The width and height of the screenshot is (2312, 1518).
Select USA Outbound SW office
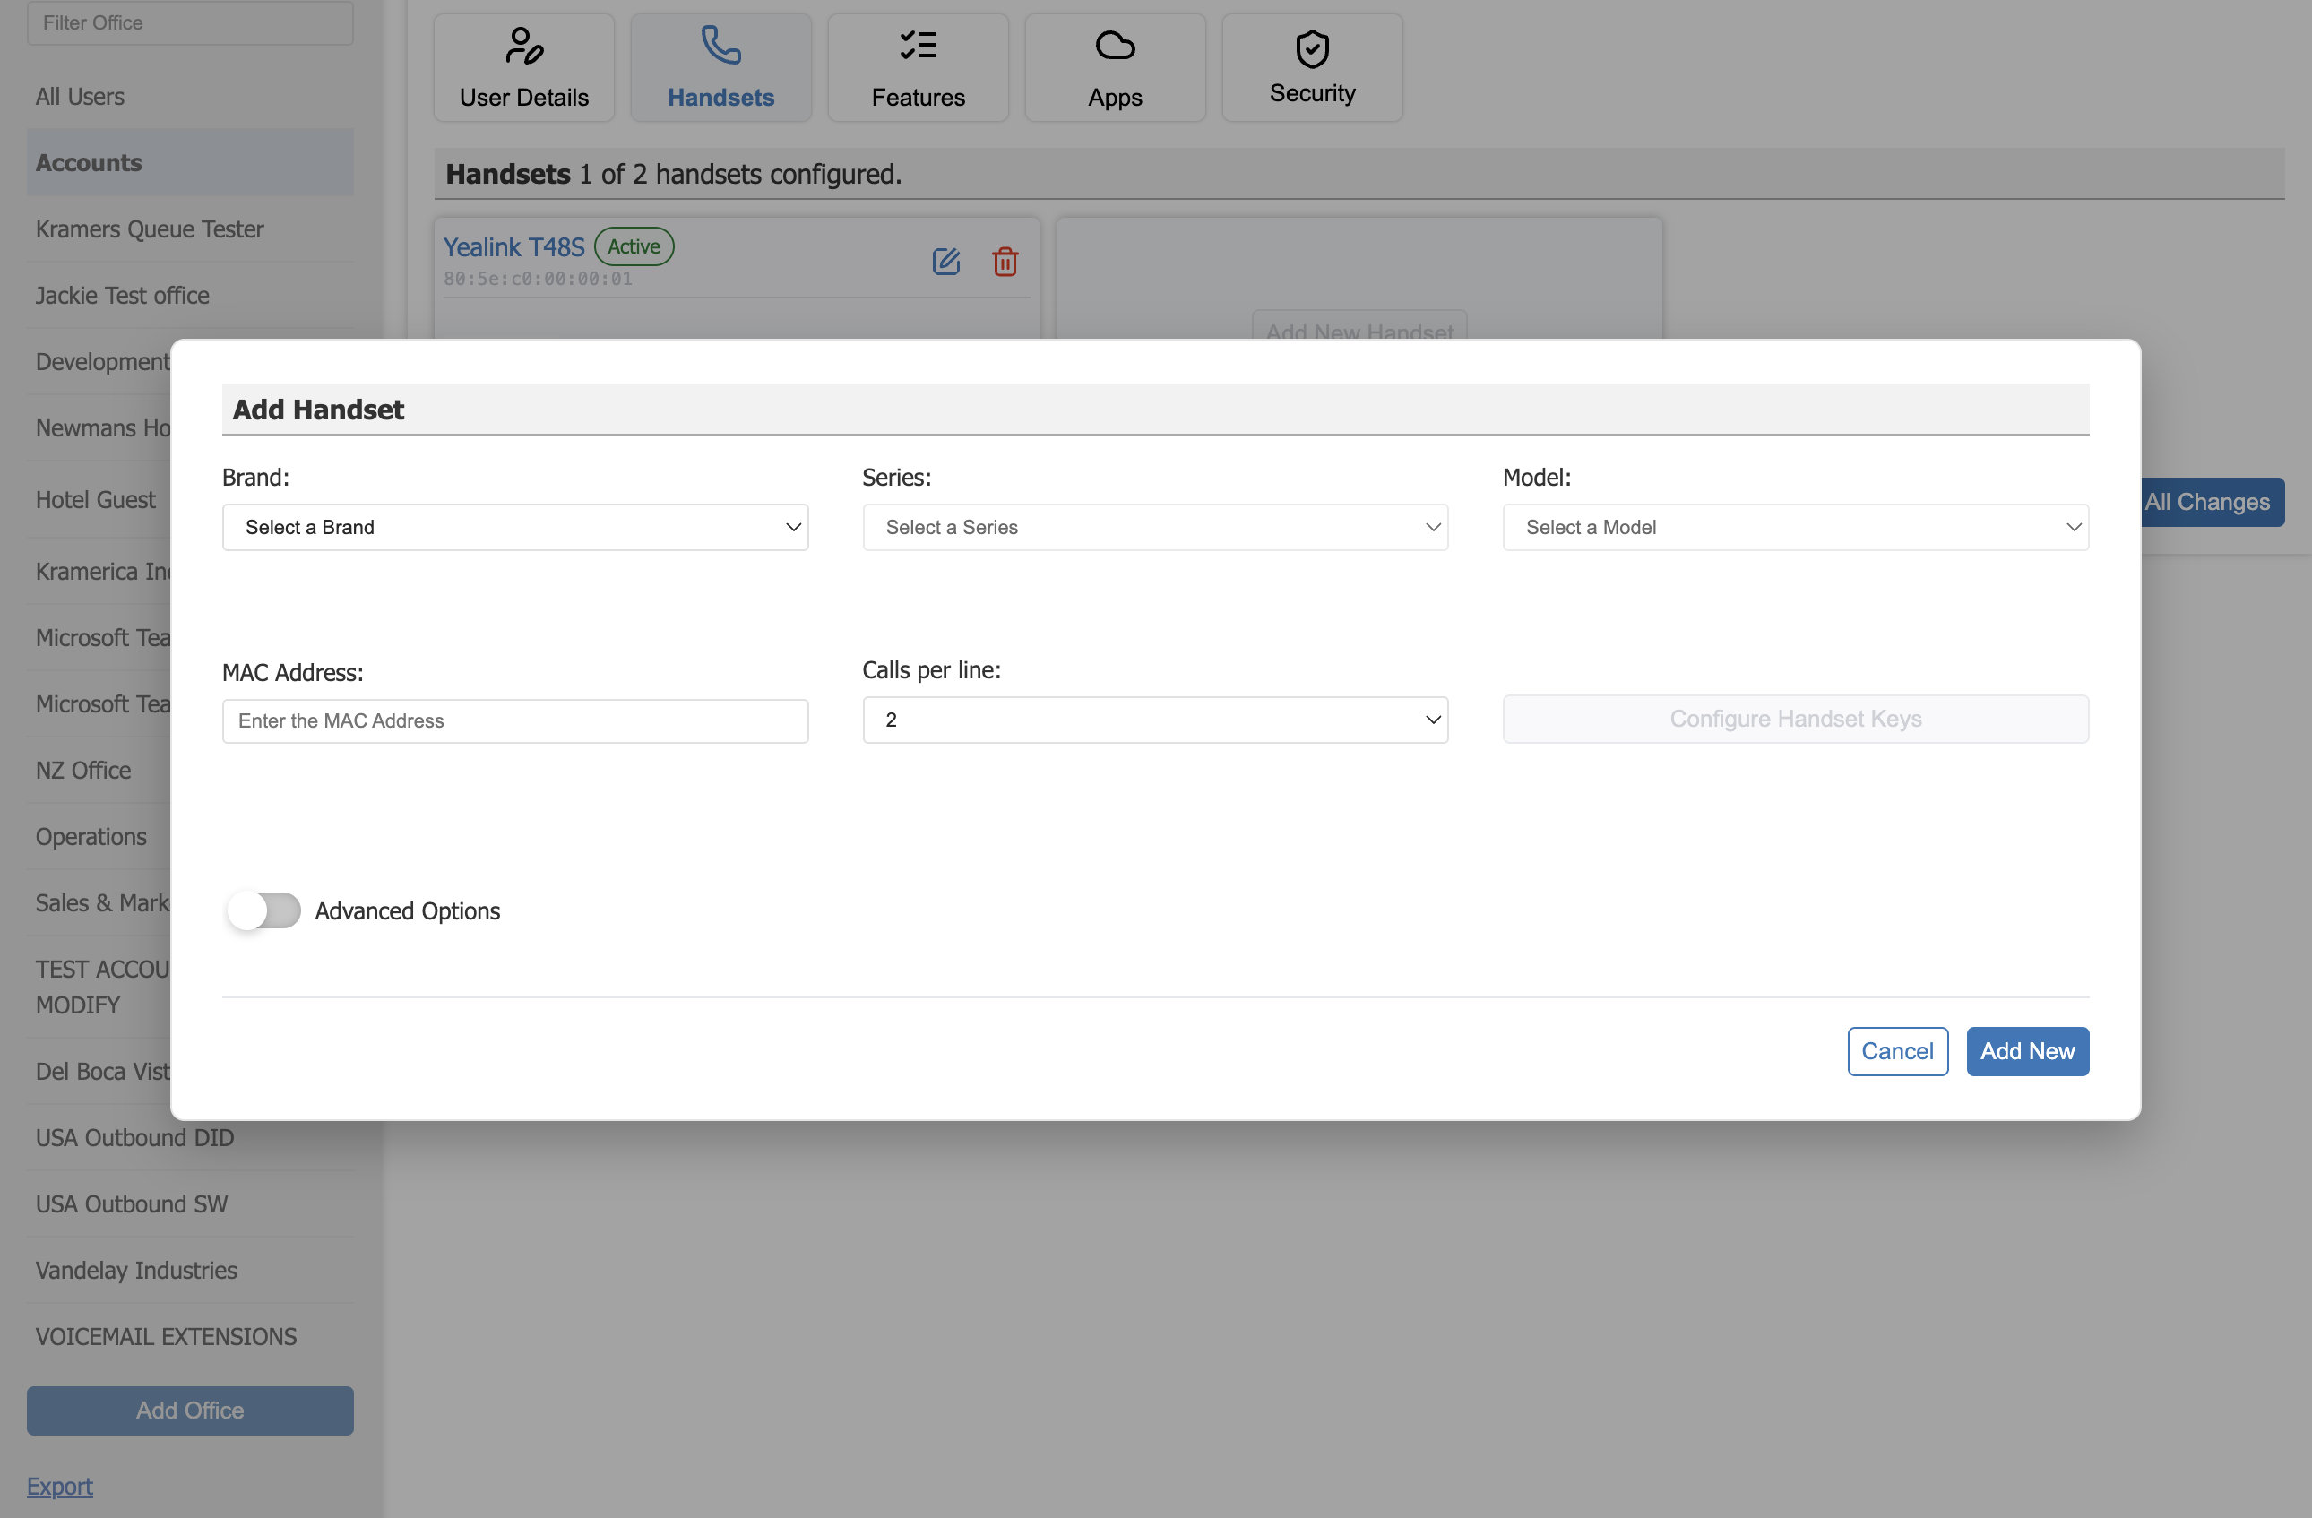point(190,1203)
